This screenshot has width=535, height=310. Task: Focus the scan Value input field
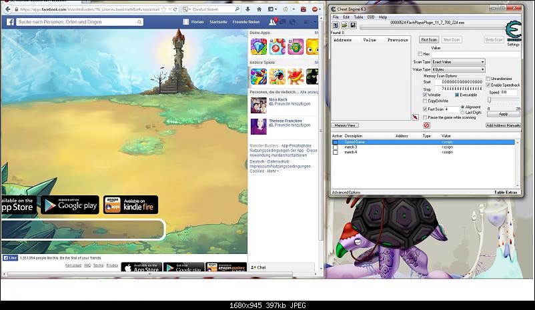[x=476, y=54]
